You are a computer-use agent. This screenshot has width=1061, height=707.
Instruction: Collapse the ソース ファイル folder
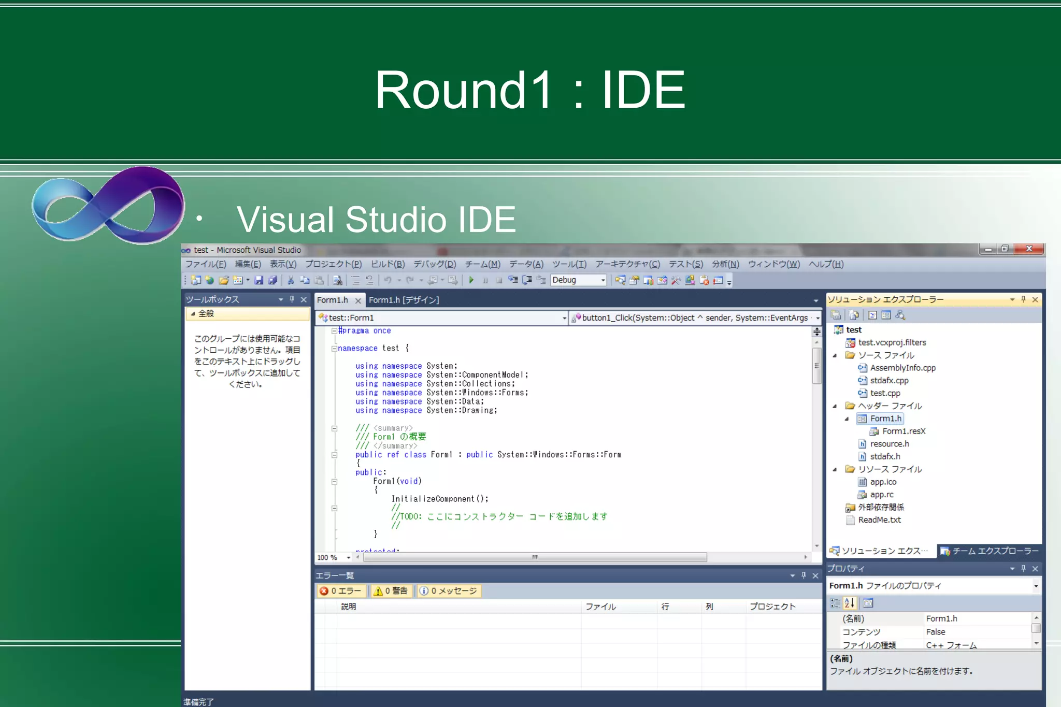(x=835, y=355)
